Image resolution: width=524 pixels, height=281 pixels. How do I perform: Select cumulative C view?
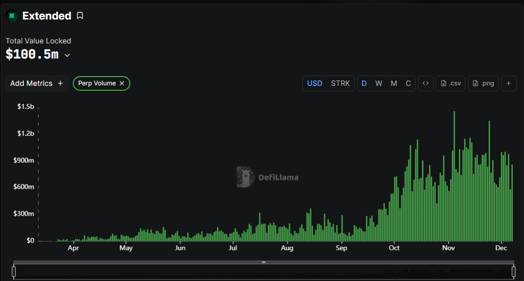408,83
